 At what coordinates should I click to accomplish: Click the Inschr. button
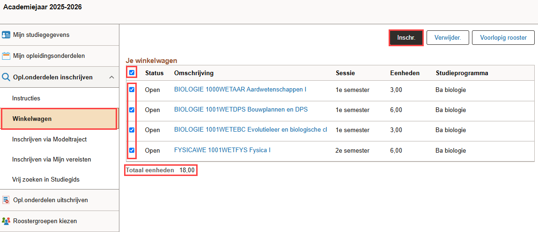click(406, 38)
